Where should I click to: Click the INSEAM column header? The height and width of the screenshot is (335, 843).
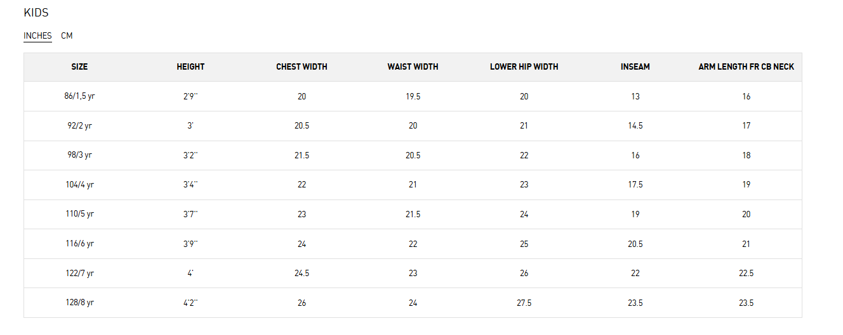635,66
